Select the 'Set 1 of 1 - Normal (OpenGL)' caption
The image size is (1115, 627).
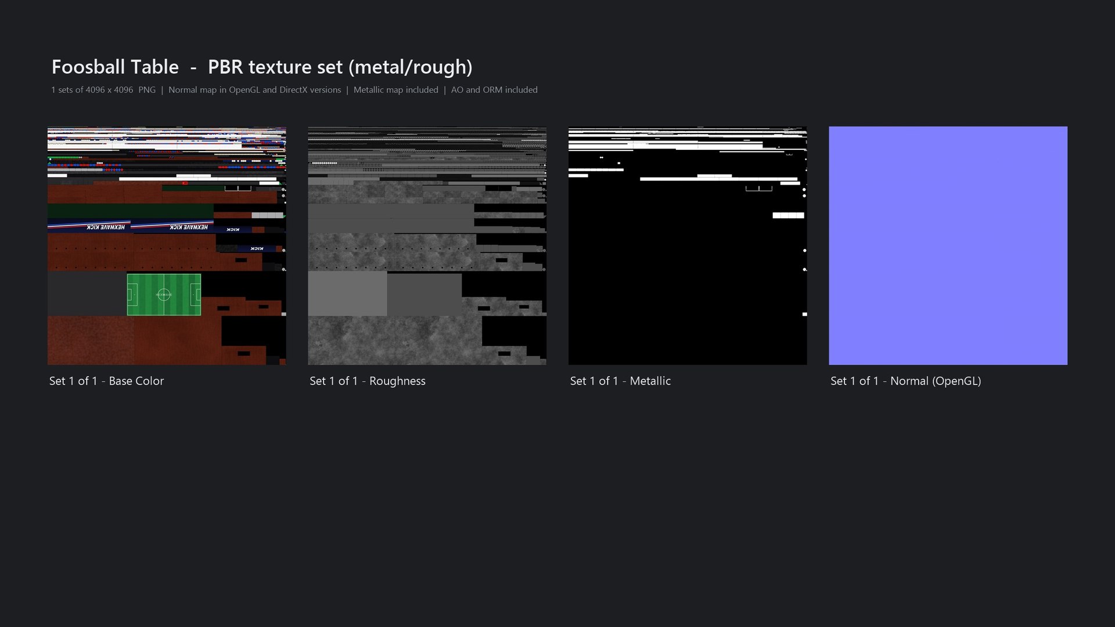[905, 381]
